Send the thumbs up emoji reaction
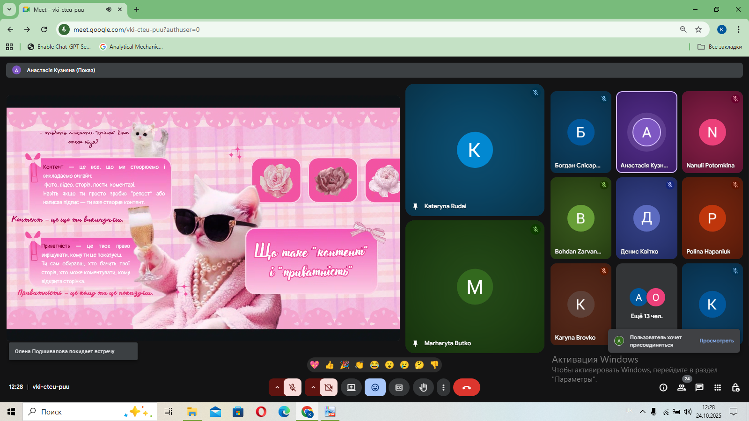The width and height of the screenshot is (749, 421). [x=330, y=365]
